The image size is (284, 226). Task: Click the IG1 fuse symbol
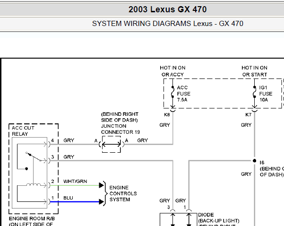(x=255, y=92)
